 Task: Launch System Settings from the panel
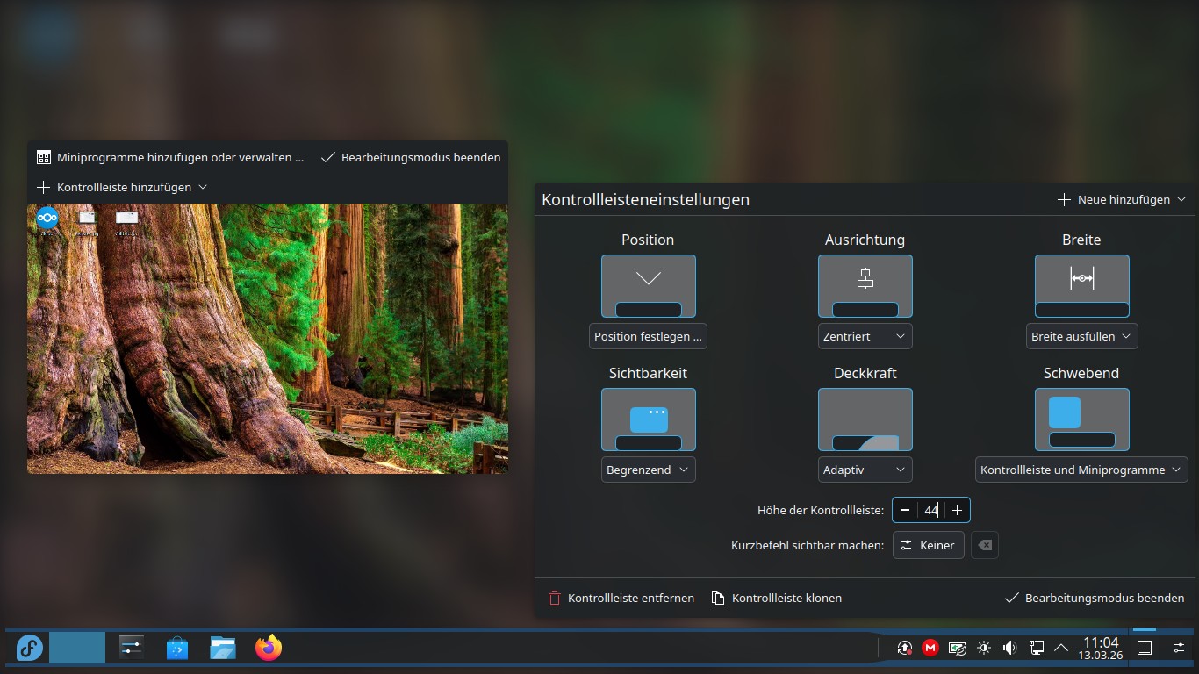pos(131,649)
